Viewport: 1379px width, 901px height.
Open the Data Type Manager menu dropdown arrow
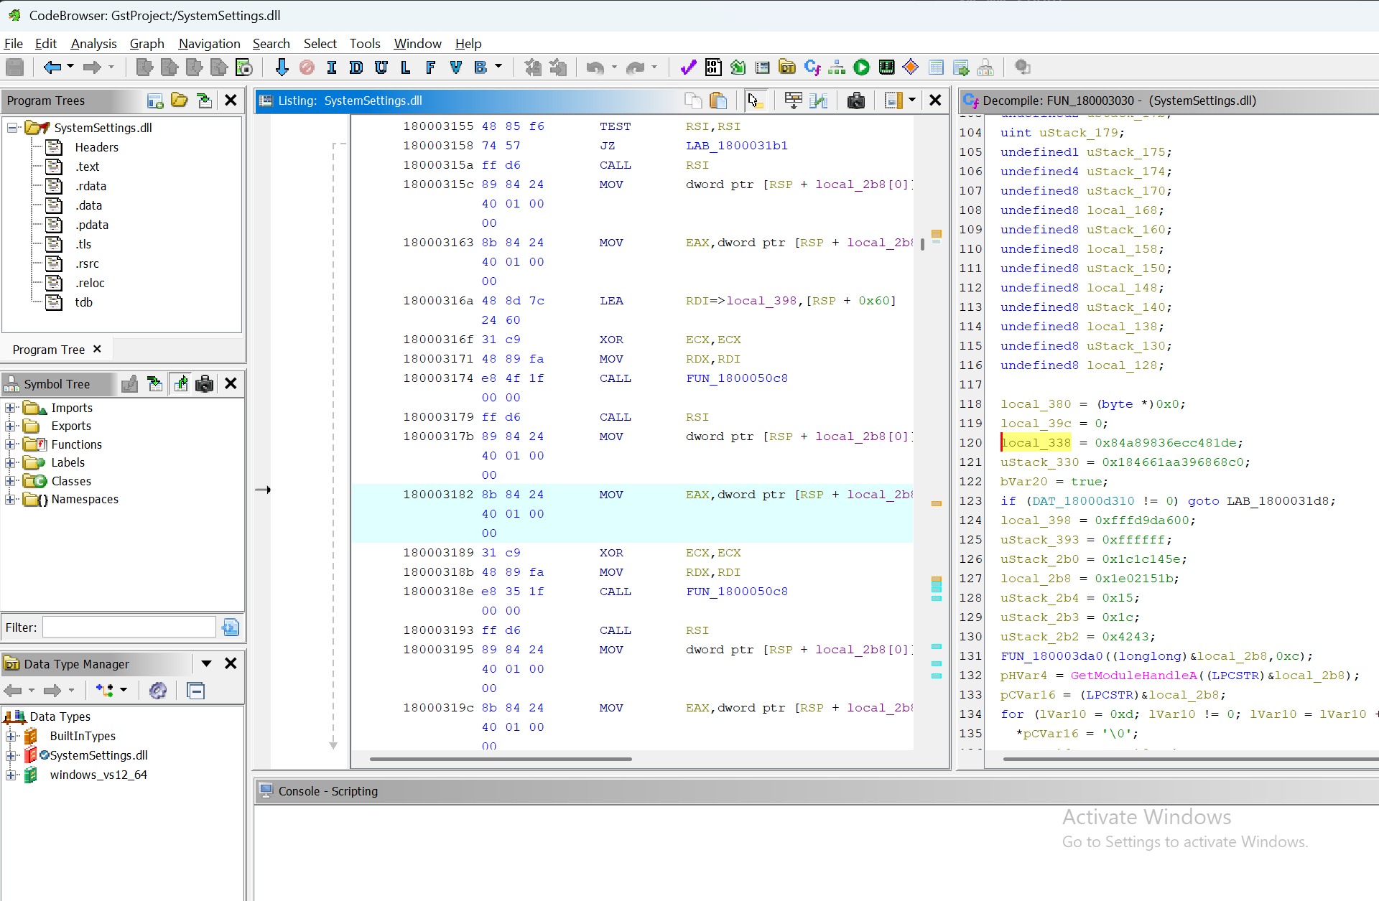pos(207,663)
